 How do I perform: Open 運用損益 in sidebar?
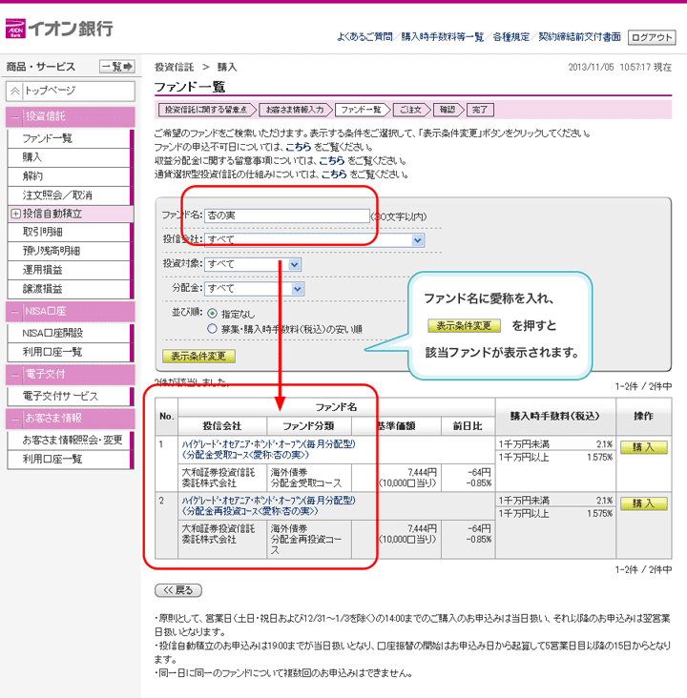69,270
